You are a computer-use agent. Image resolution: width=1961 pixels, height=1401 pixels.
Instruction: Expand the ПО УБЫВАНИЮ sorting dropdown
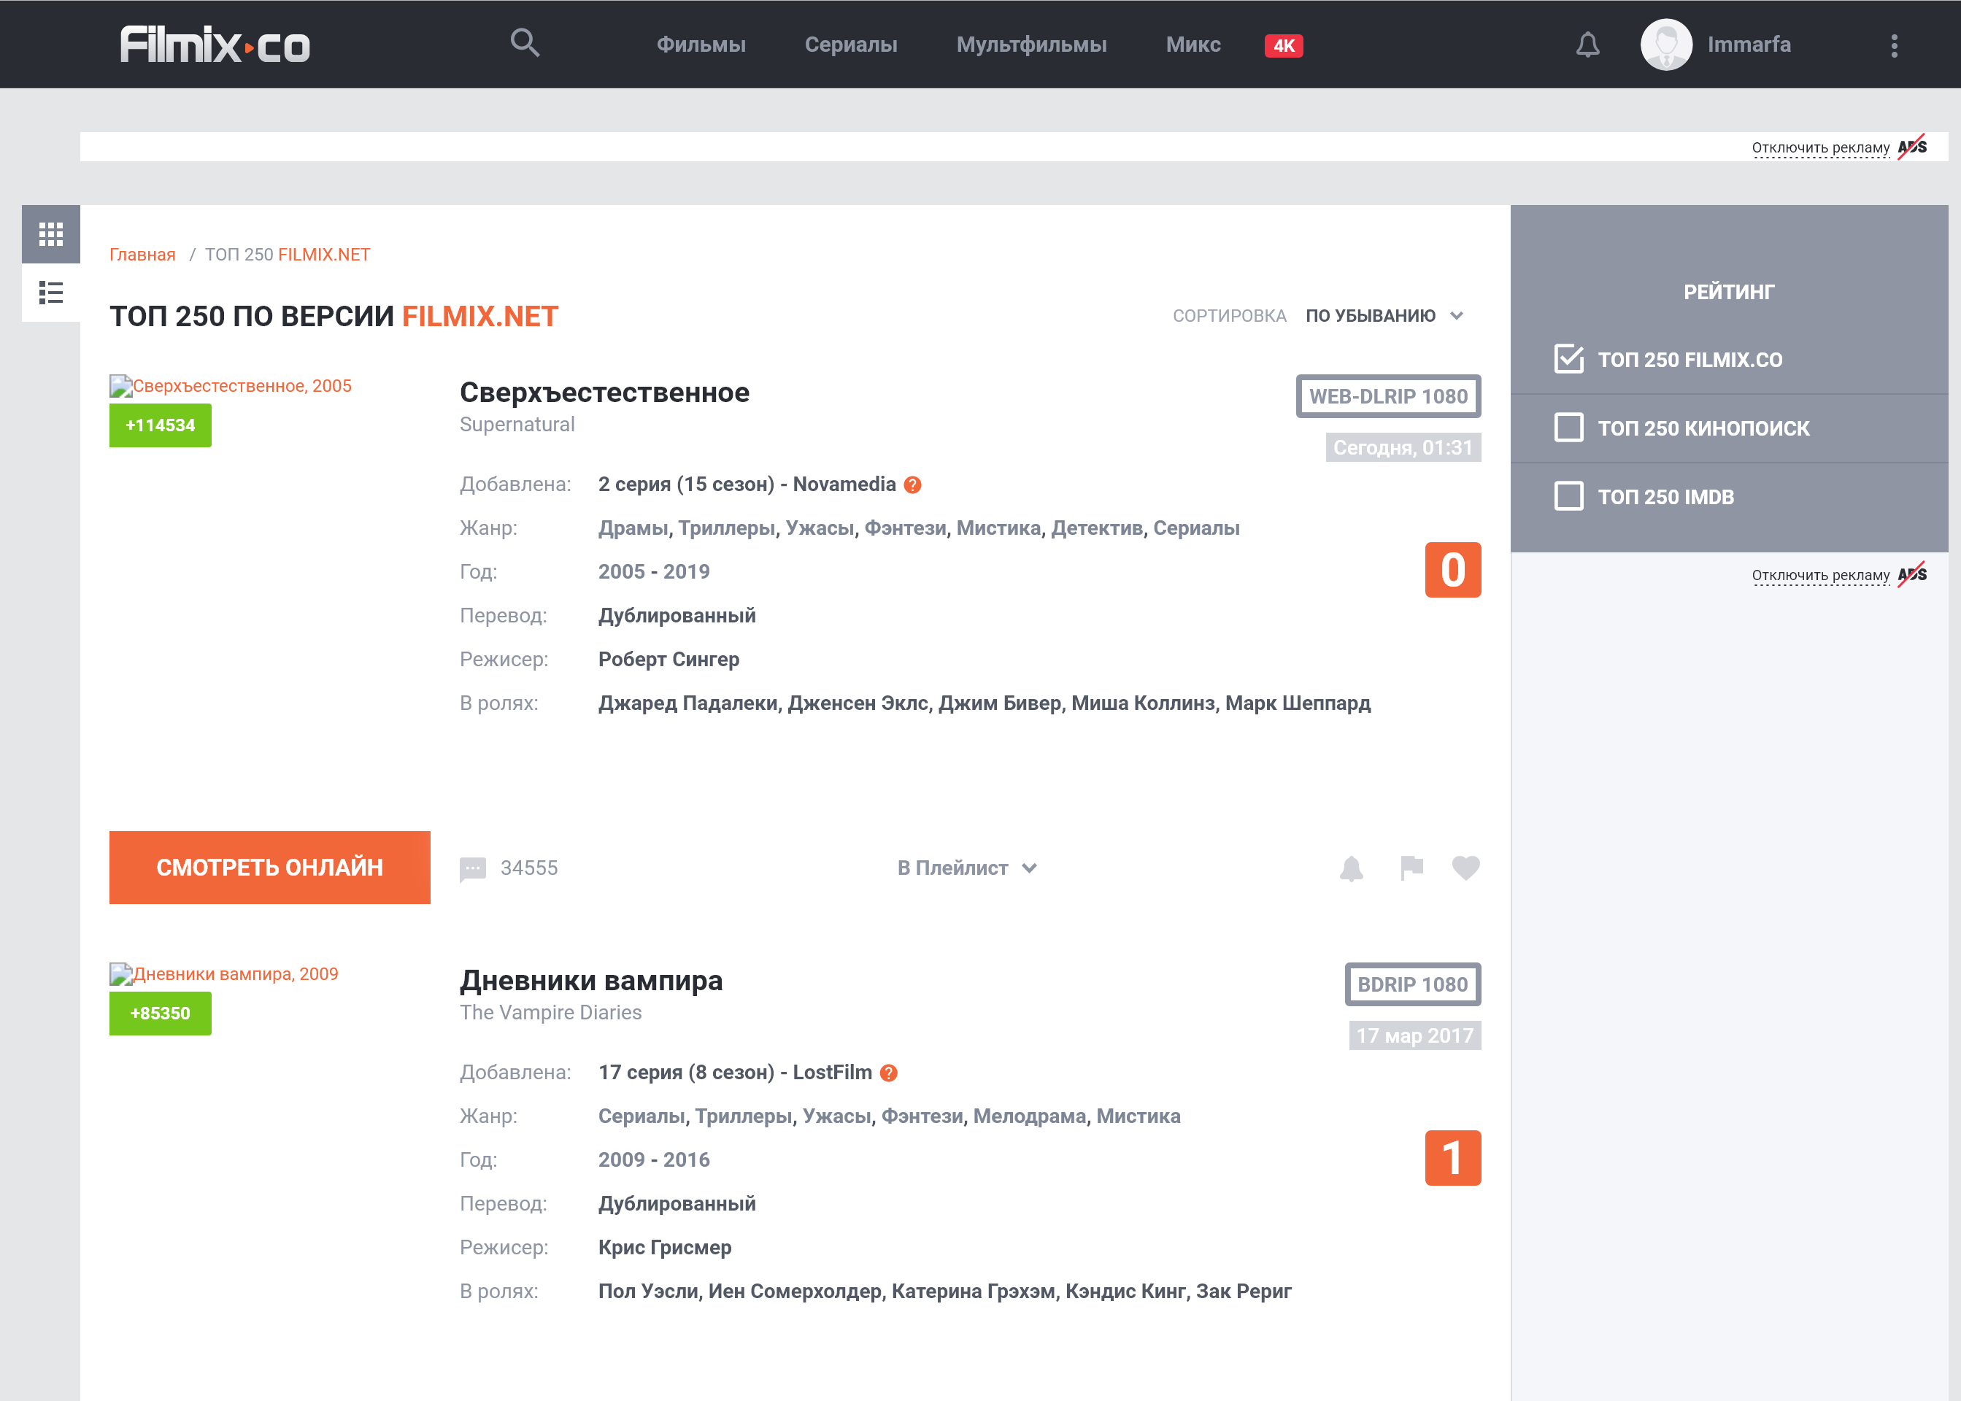coord(1384,316)
